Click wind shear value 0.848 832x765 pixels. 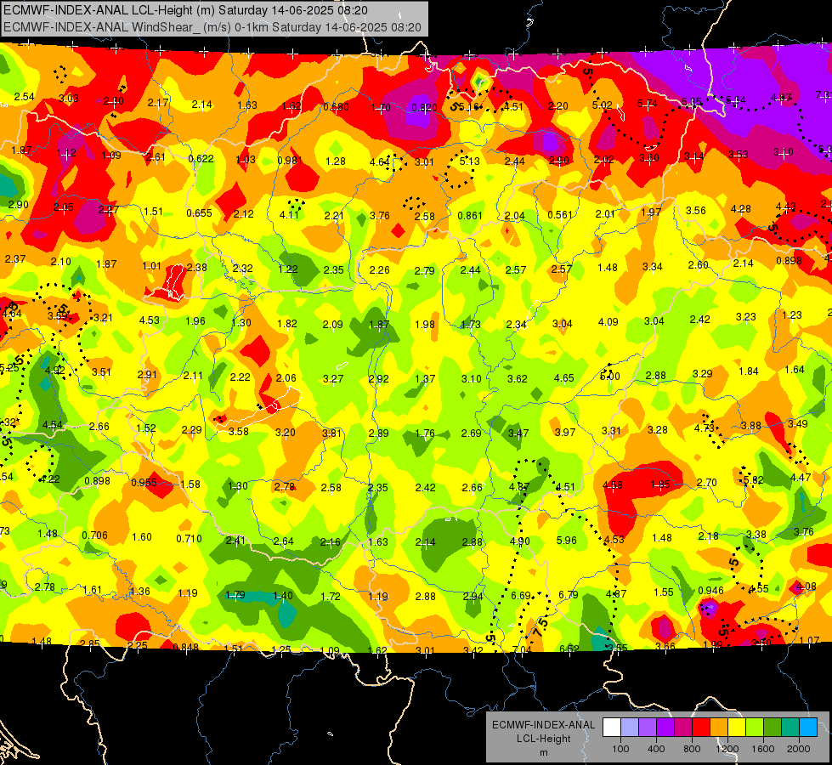point(186,647)
